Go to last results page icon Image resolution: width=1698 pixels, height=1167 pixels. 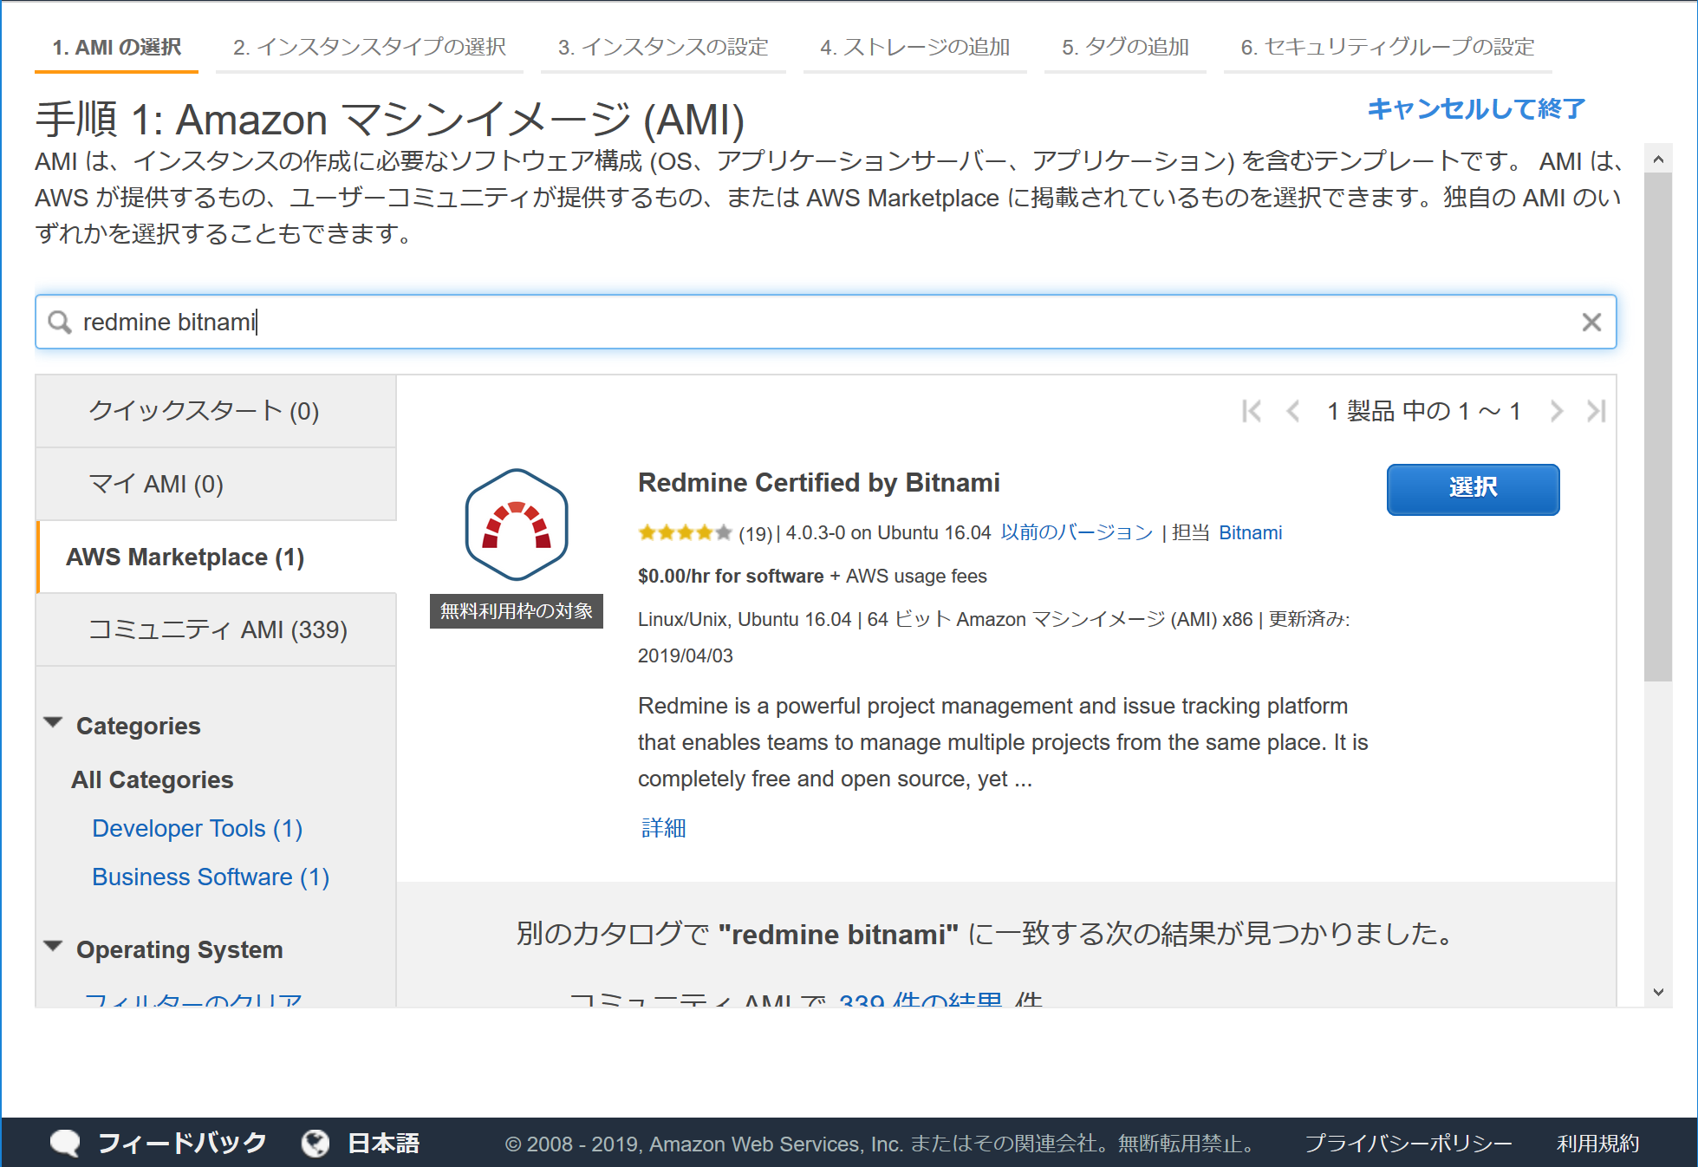click(x=1597, y=411)
